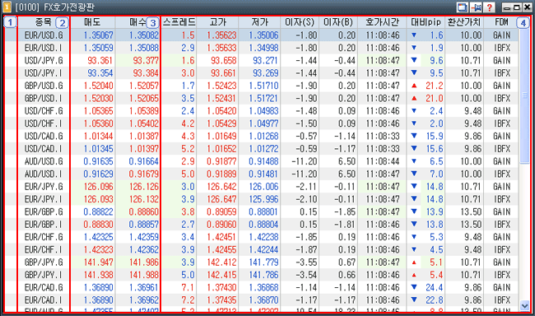The height and width of the screenshot is (316, 535).
Task: Click the 이자(B) column header
Action: [338, 22]
